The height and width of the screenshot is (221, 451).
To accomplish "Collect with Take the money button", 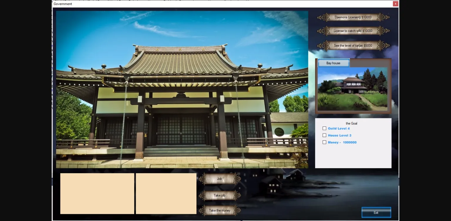I will pyautogui.click(x=219, y=210).
